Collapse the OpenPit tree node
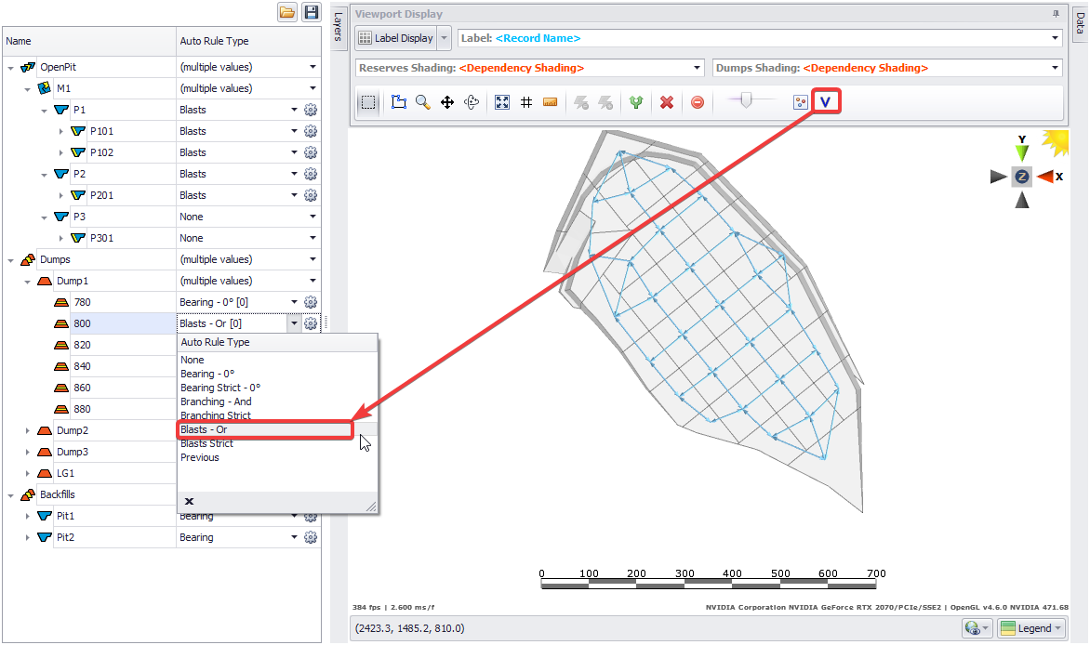1090x645 pixels. (10, 67)
